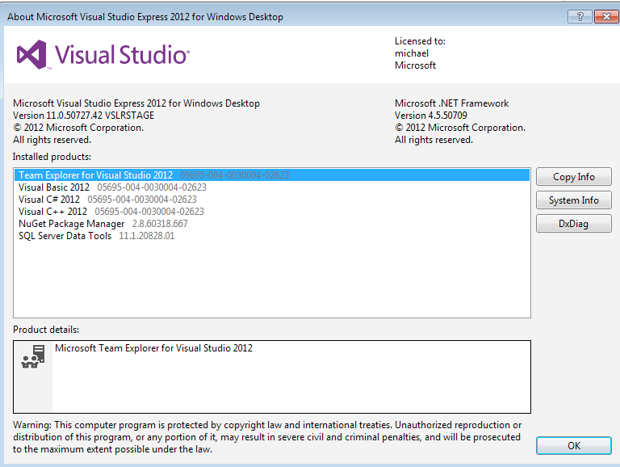
Task: Select NuGet Package Manager entry
Action: pos(272,224)
